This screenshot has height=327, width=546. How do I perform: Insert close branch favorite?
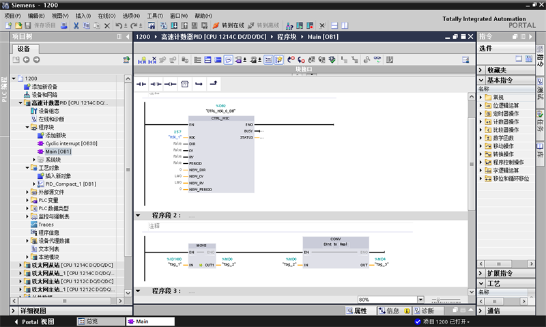tap(214, 83)
